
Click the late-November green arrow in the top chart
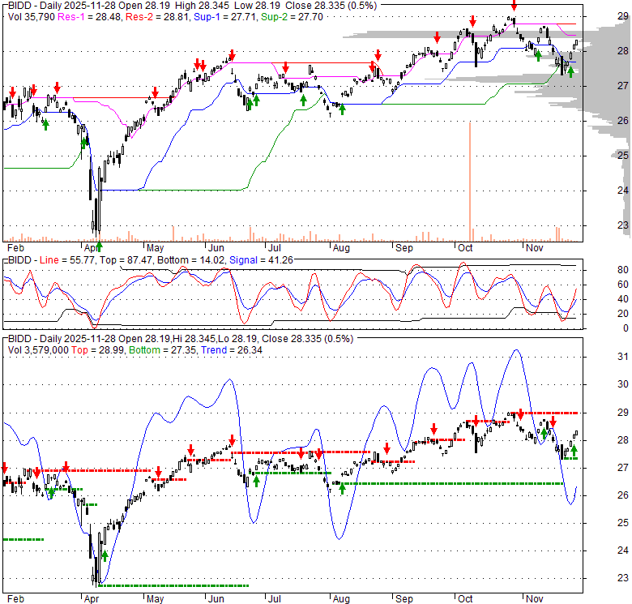570,71
